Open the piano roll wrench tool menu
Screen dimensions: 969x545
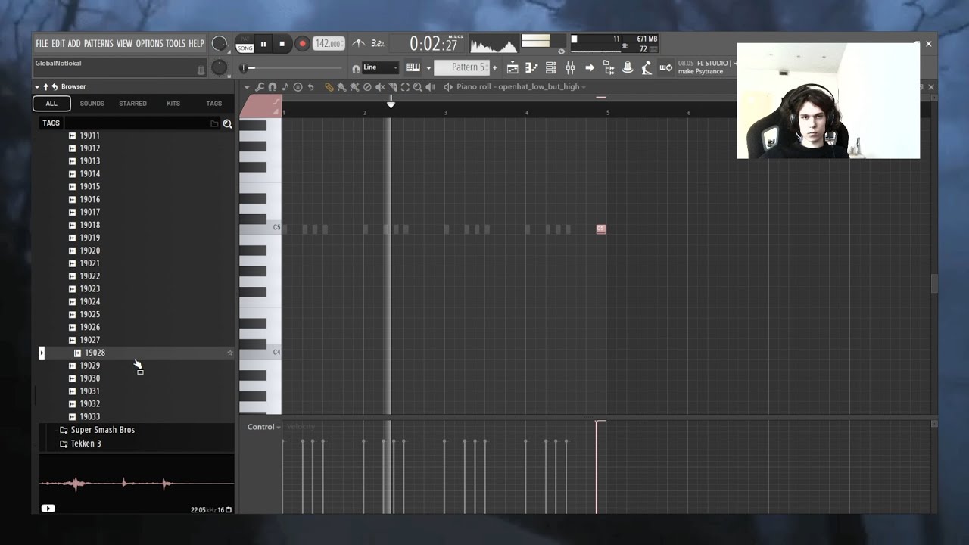(x=258, y=87)
